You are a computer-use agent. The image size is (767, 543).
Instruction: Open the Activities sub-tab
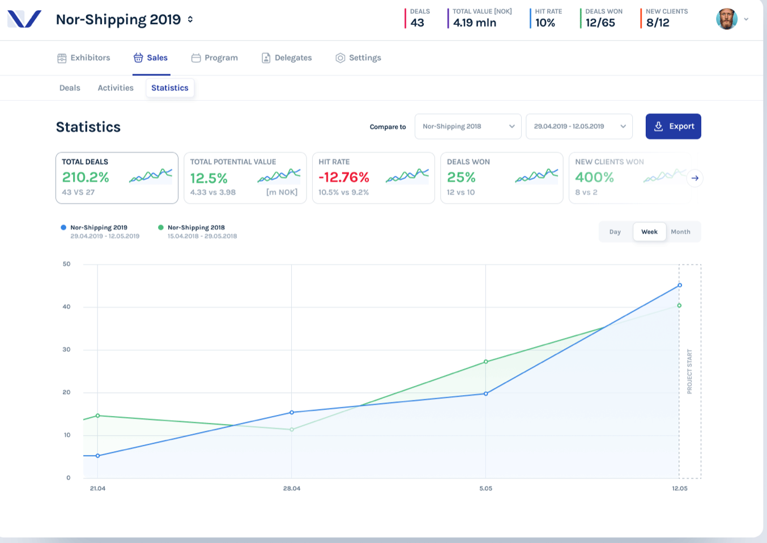click(x=116, y=88)
